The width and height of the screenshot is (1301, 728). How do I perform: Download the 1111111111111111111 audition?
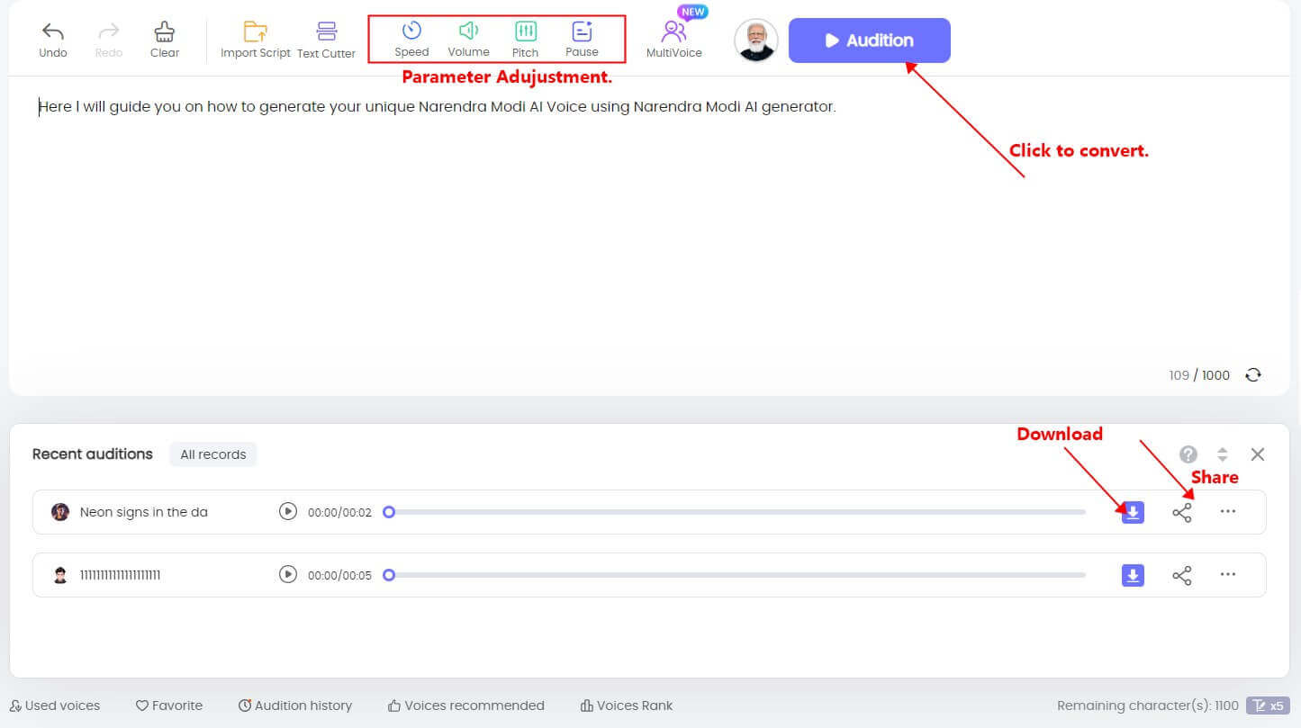click(1133, 575)
